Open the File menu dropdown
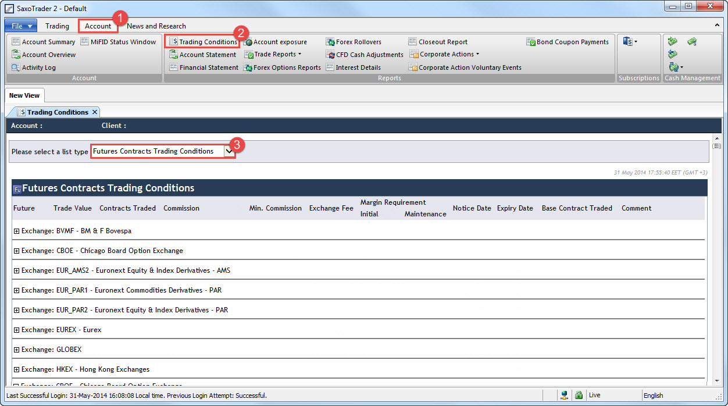 [x=21, y=26]
